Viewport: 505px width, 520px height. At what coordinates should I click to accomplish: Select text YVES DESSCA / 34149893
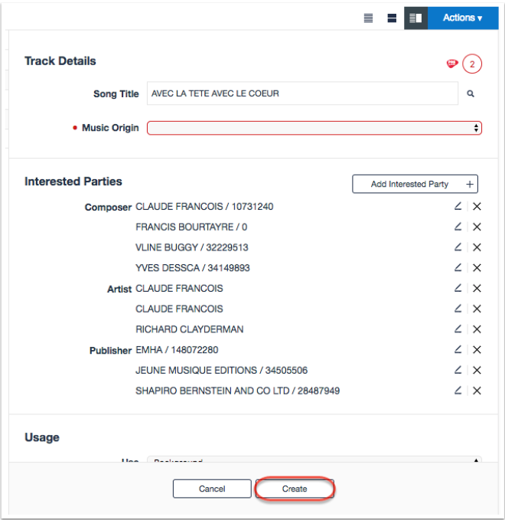click(x=193, y=268)
